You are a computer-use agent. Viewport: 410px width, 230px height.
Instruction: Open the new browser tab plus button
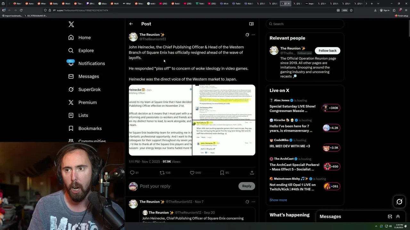pyautogui.click(x=372, y=4)
